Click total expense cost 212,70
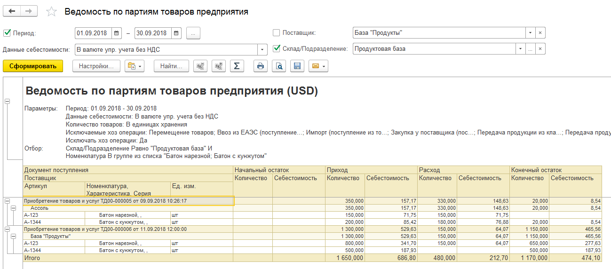This screenshot has width=611, height=269. click(x=484, y=258)
